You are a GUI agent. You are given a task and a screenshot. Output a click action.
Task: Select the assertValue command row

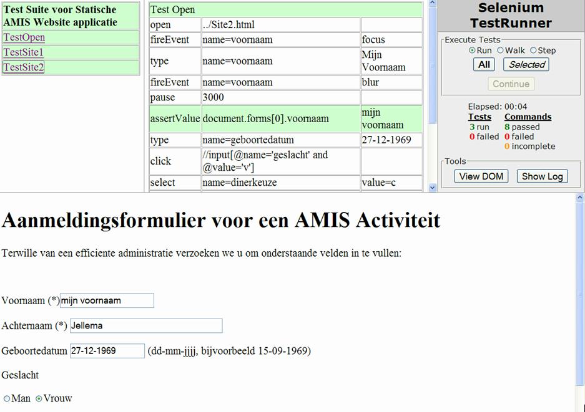[175, 118]
